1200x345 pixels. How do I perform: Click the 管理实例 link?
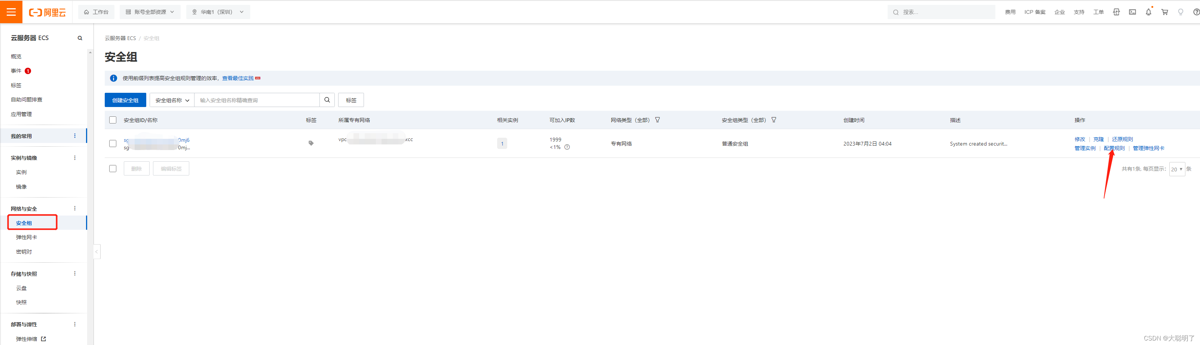point(1085,148)
